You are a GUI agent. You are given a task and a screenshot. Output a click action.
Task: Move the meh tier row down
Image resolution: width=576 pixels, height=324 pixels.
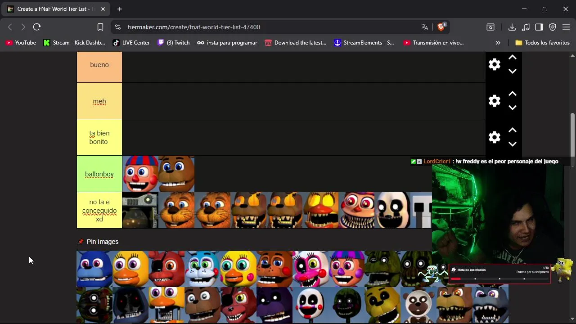click(512, 108)
